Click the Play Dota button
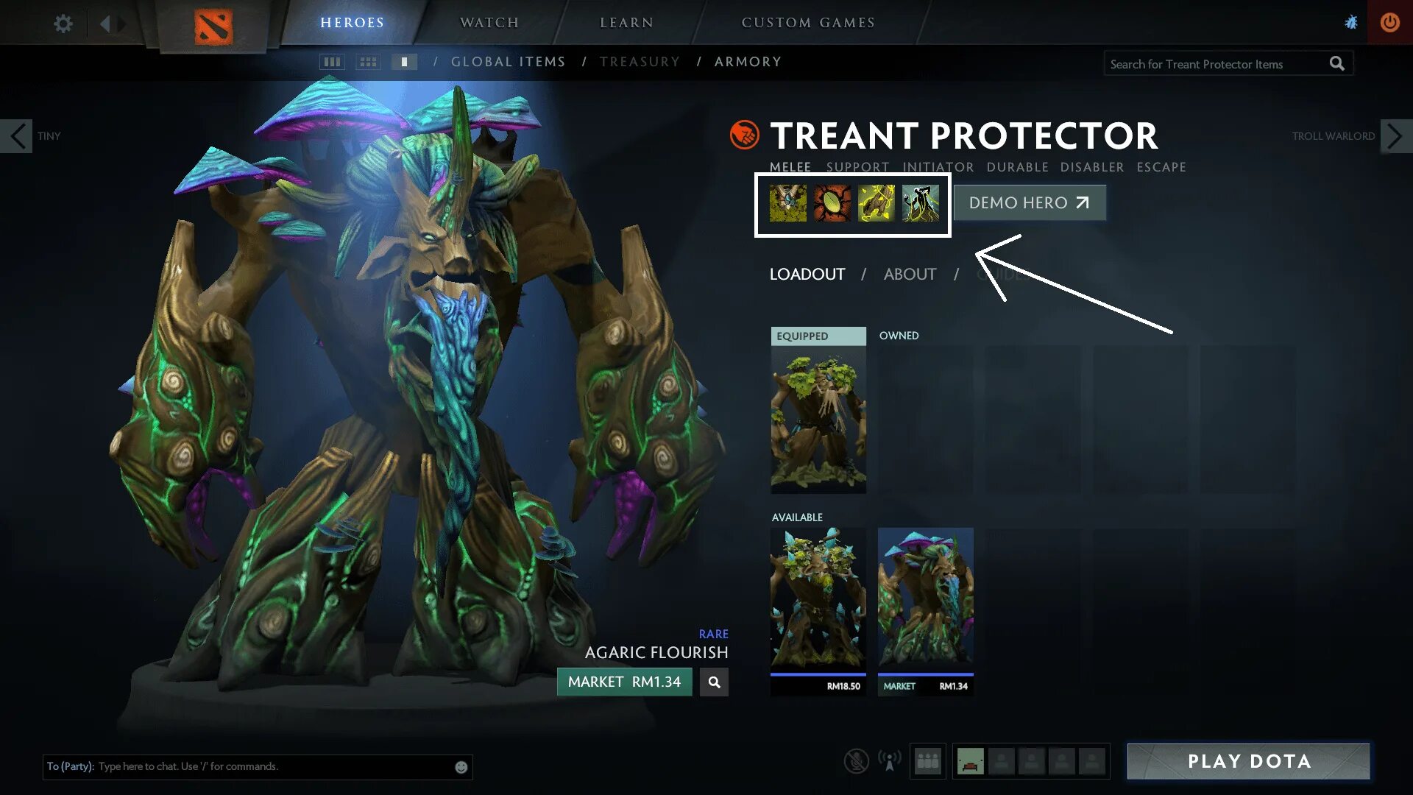Image resolution: width=1413 pixels, height=795 pixels. point(1249,761)
